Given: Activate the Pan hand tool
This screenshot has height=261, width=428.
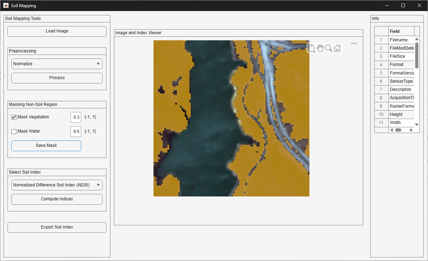Looking at the screenshot, I should tap(320, 48).
